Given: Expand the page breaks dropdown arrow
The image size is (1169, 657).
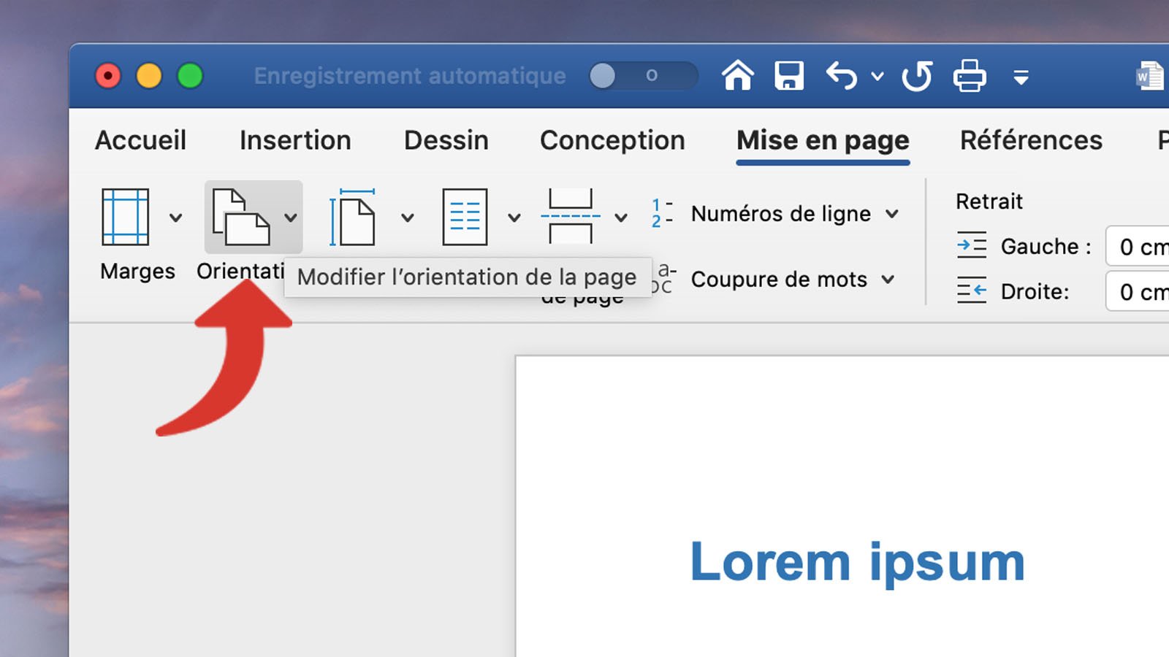Looking at the screenshot, I should coord(621,218).
